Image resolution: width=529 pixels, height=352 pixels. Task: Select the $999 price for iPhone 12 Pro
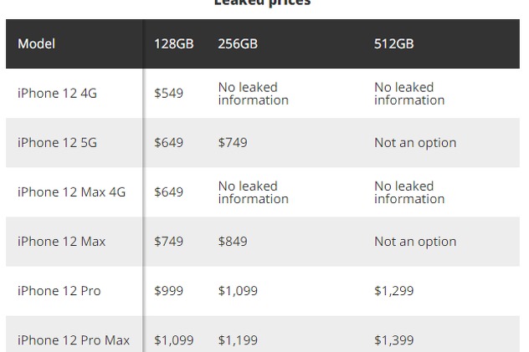(168, 291)
